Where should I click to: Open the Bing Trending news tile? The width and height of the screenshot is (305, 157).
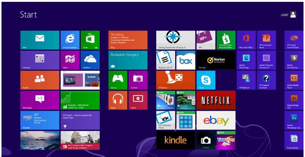pyautogui.click(x=128, y=40)
